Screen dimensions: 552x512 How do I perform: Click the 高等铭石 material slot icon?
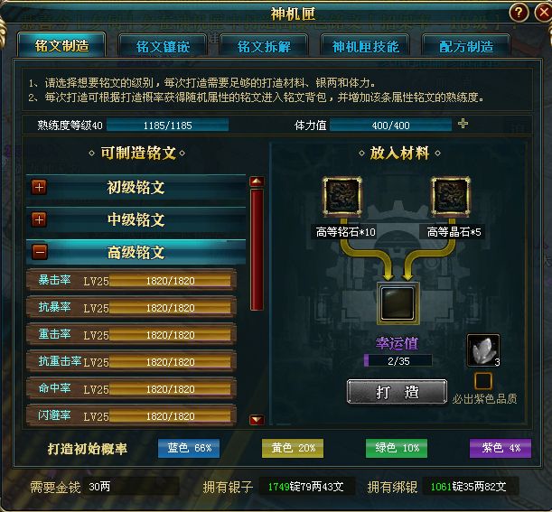tap(342, 196)
